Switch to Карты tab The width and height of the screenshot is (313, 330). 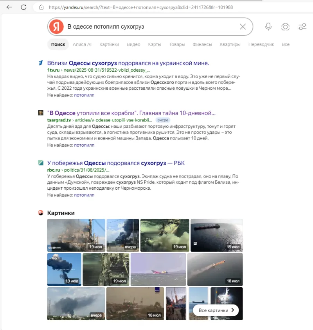155,44
